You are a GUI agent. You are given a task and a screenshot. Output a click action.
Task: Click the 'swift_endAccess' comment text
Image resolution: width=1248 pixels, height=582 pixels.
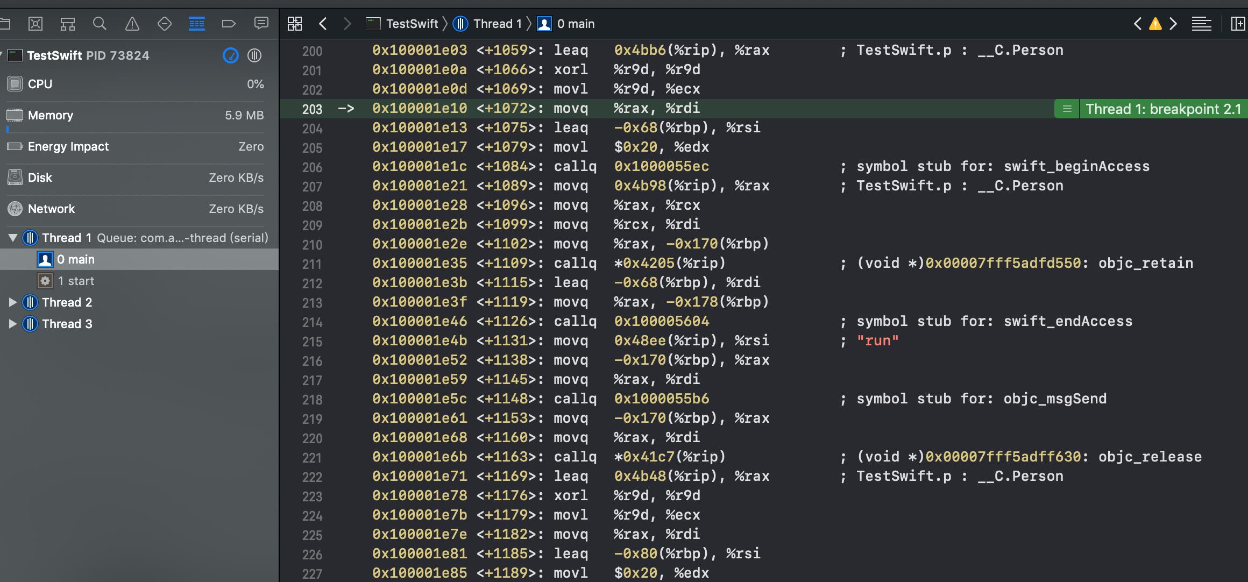[1068, 321]
